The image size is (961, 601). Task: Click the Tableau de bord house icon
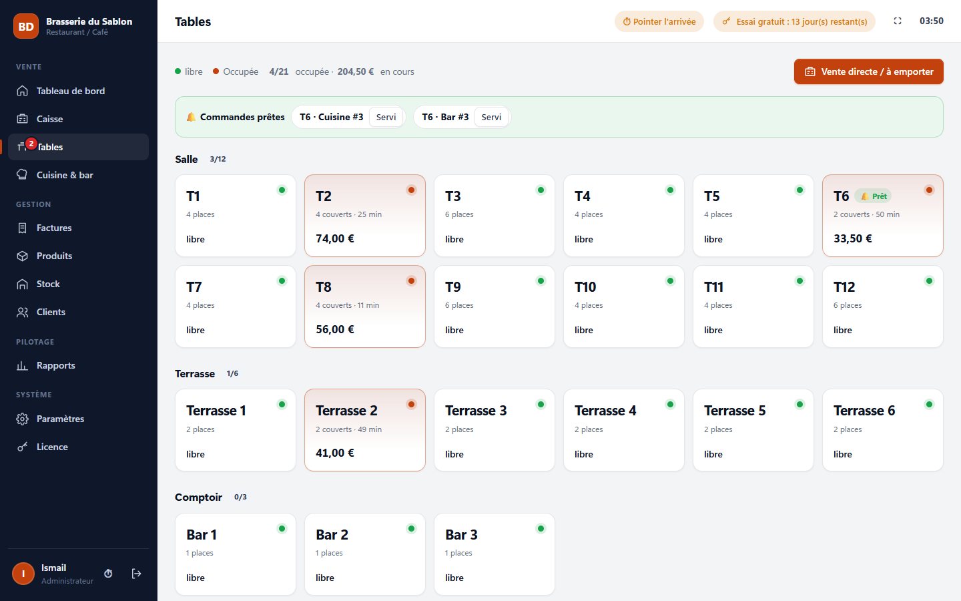(x=22, y=91)
